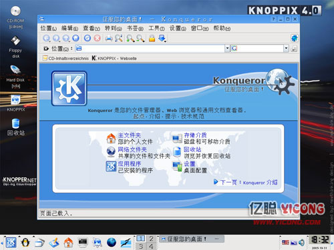The width and height of the screenshot is (334, 250).
Task: Click the window-list icon in panel
Action: pyautogui.click(x=39, y=242)
